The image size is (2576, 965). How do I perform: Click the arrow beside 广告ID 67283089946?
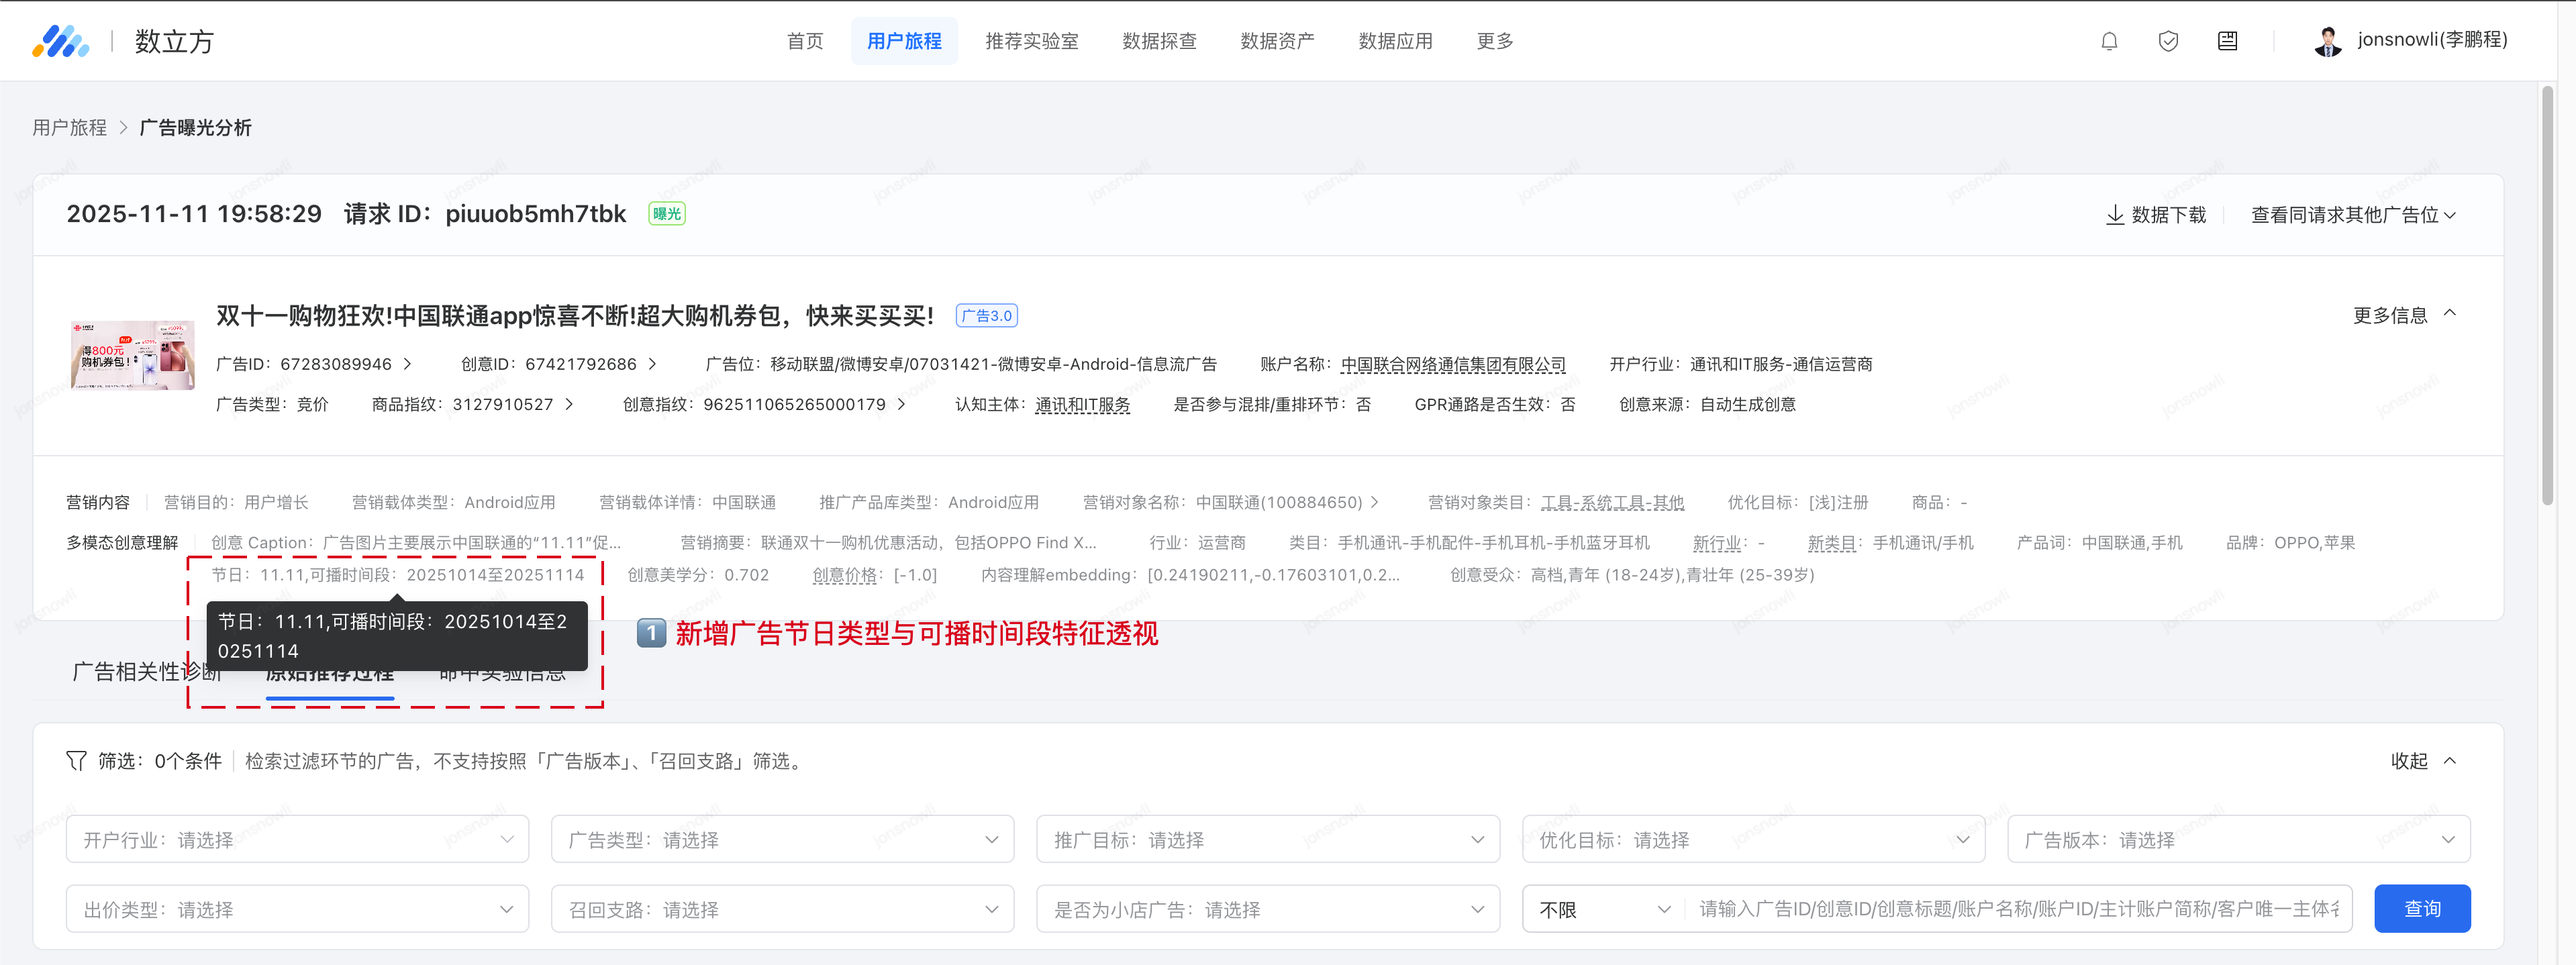(408, 364)
